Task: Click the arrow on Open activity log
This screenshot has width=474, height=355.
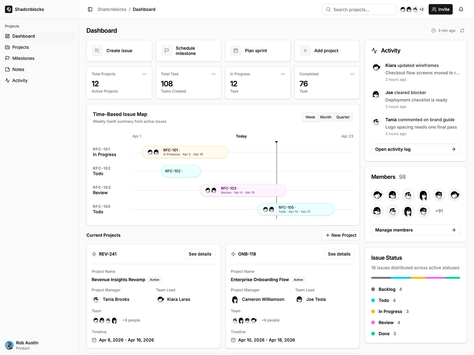Action: pos(453,149)
